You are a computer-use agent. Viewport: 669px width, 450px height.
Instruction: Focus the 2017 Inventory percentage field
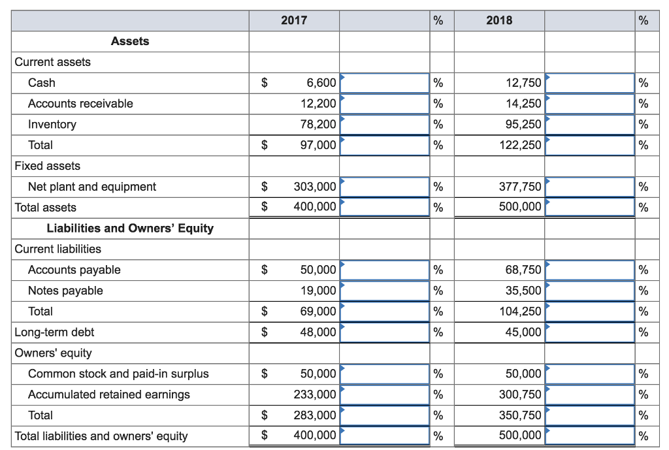click(x=384, y=125)
